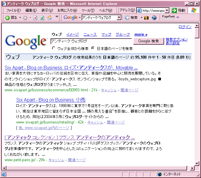Click the horizontal scrollbar right arrow
Viewport: 201px width, 178px height.
point(192,168)
